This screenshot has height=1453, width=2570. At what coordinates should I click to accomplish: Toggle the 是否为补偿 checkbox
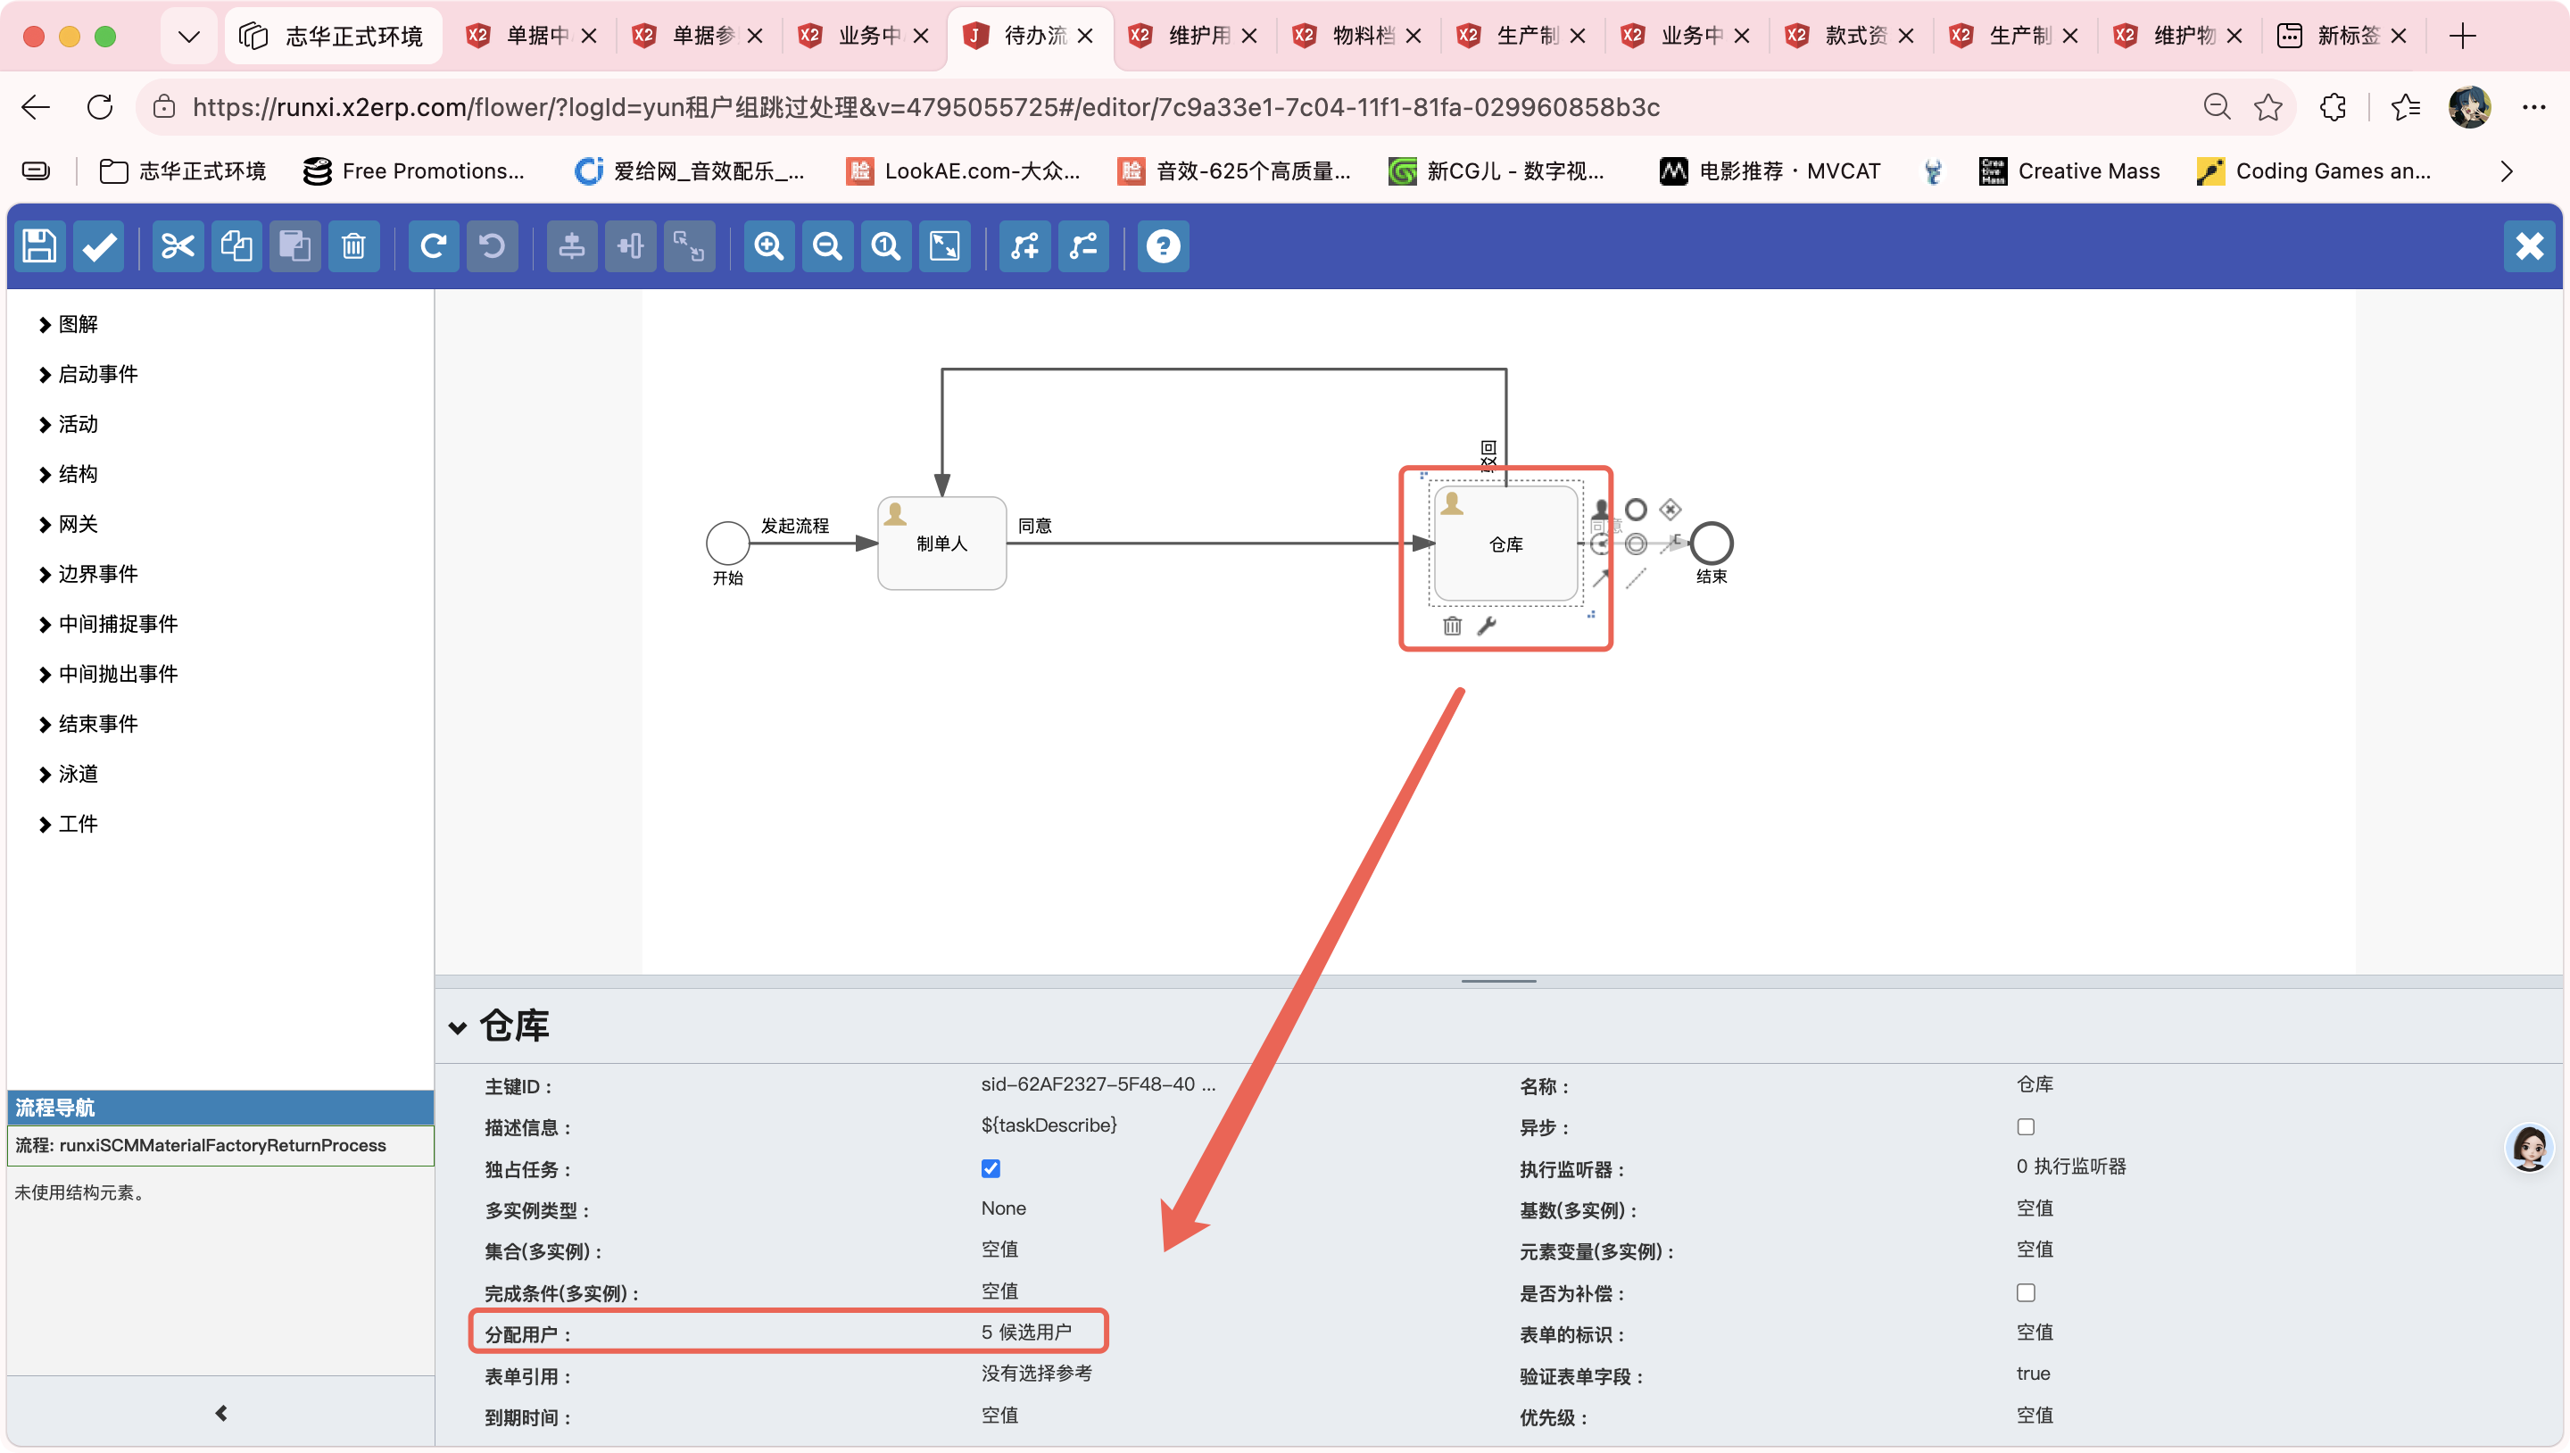click(x=2026, y=1292)
